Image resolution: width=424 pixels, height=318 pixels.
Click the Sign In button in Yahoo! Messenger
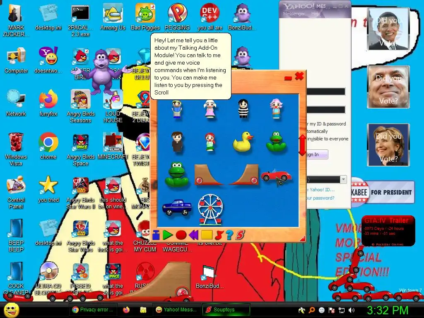[x=317, y=154]
